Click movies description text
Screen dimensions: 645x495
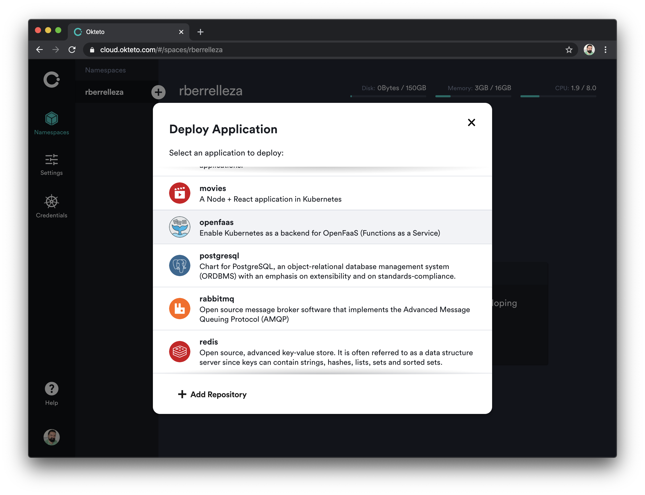[271, 199]
